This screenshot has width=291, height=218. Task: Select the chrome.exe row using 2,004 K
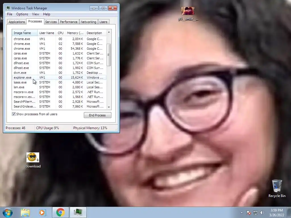coord(59,39)
